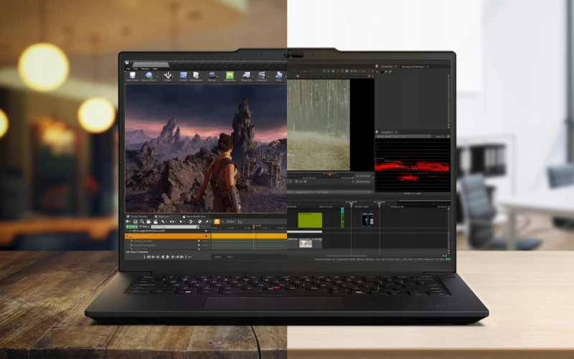Click the green Megascans icon
This screenshot has height=359, width=574.
pyautogui.click(x=230, y=75)
